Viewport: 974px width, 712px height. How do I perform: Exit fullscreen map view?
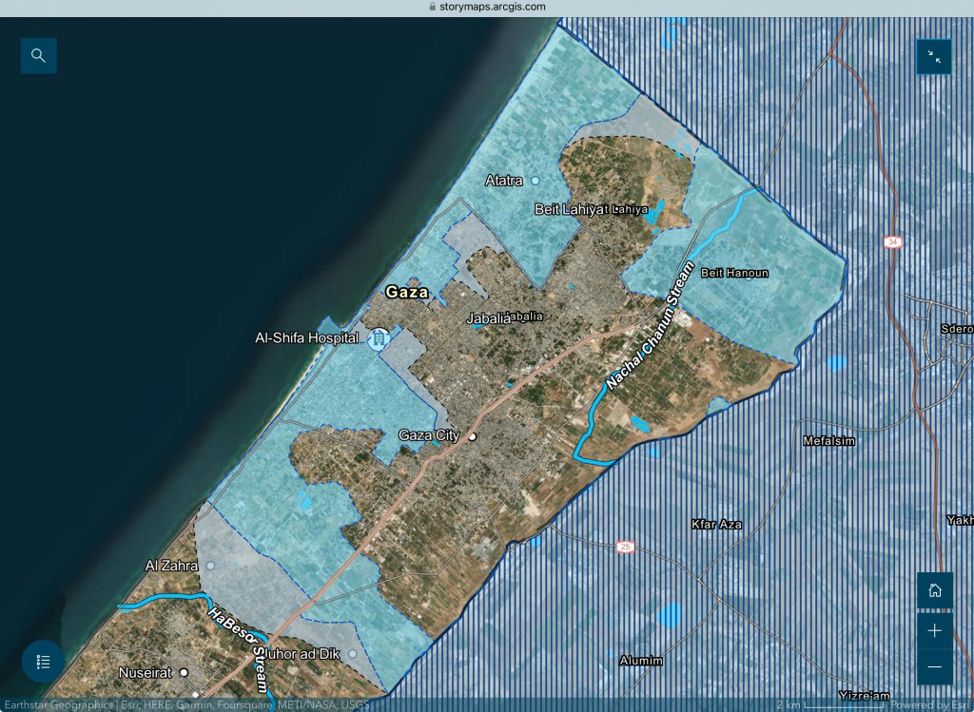pos(934,57)
